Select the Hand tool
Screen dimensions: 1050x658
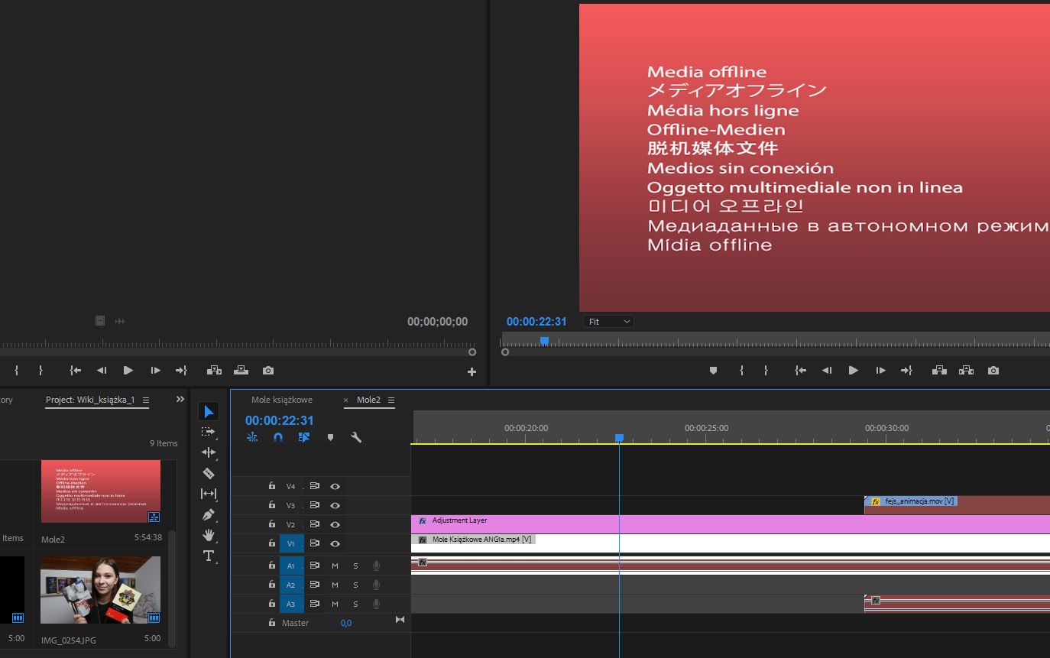click(209, 535)
